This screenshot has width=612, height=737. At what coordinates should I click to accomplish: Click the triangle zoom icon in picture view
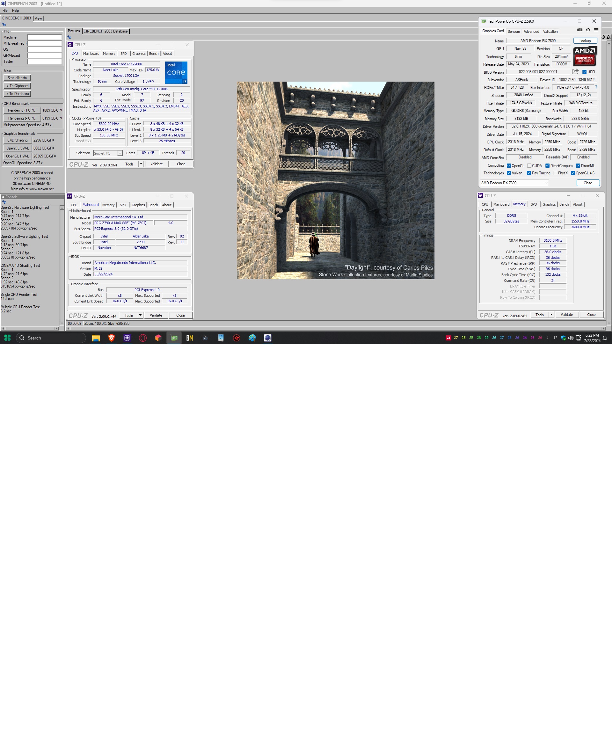coord(608,37)
